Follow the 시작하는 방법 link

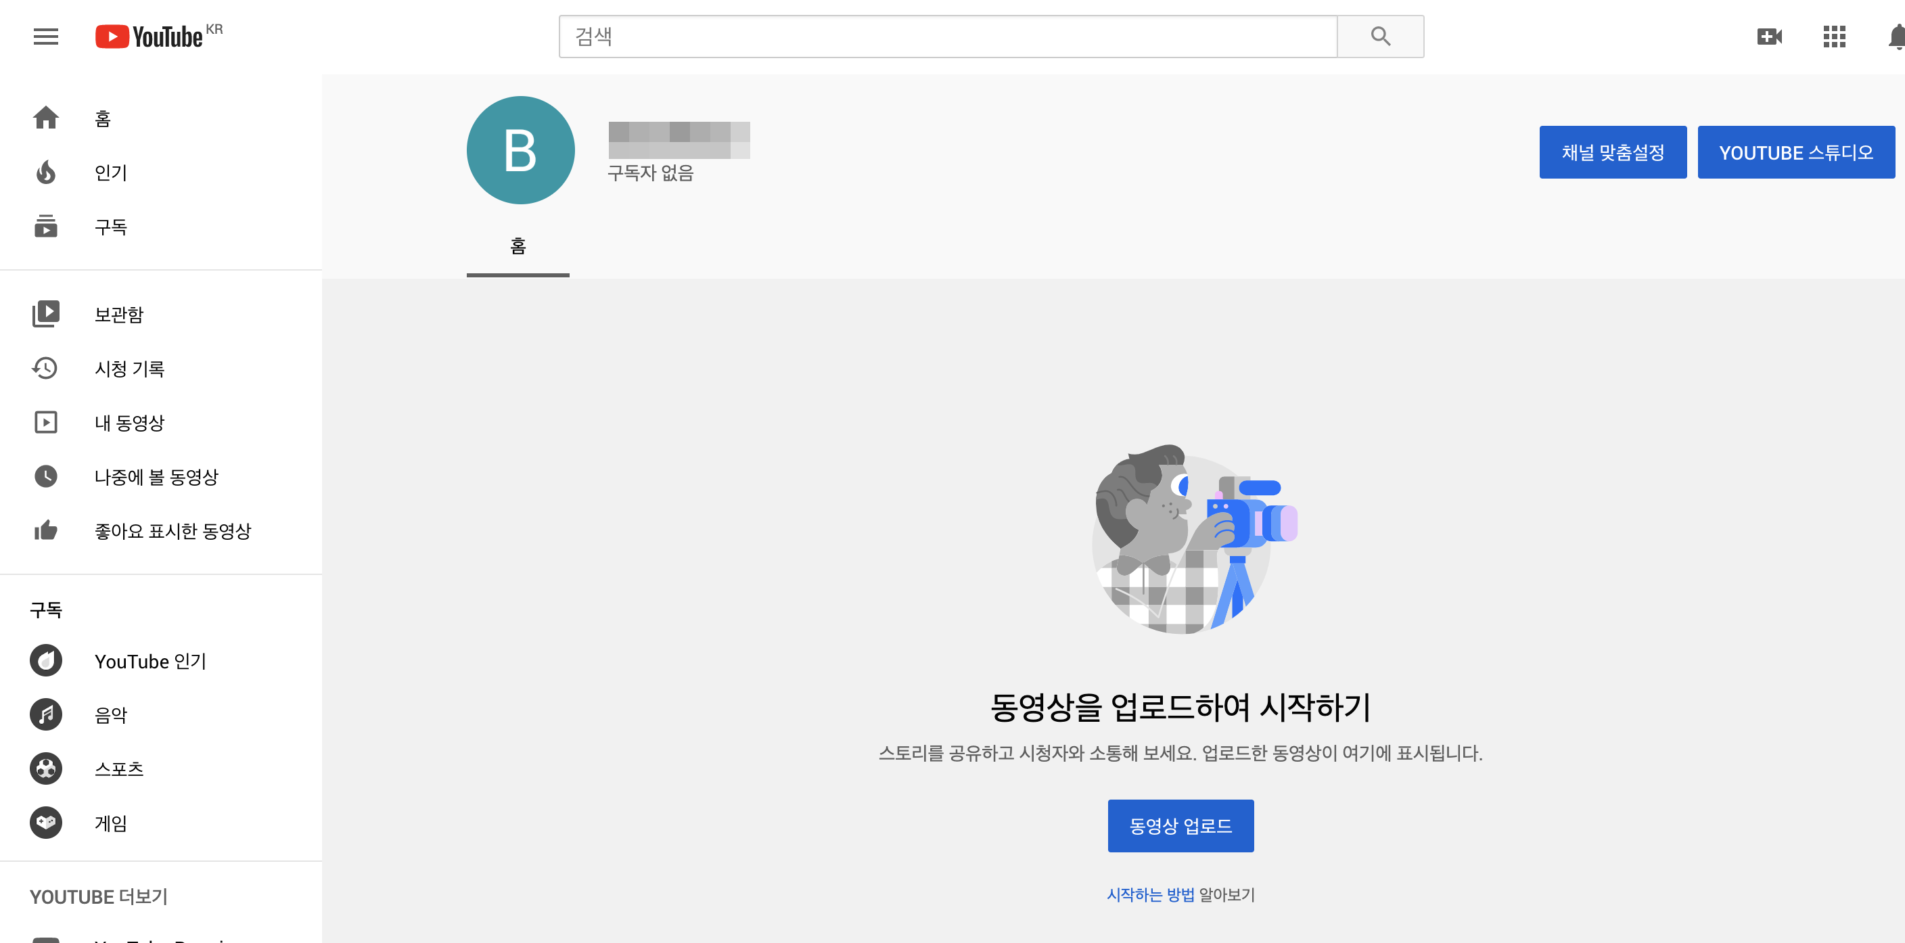coord(1149,894)
